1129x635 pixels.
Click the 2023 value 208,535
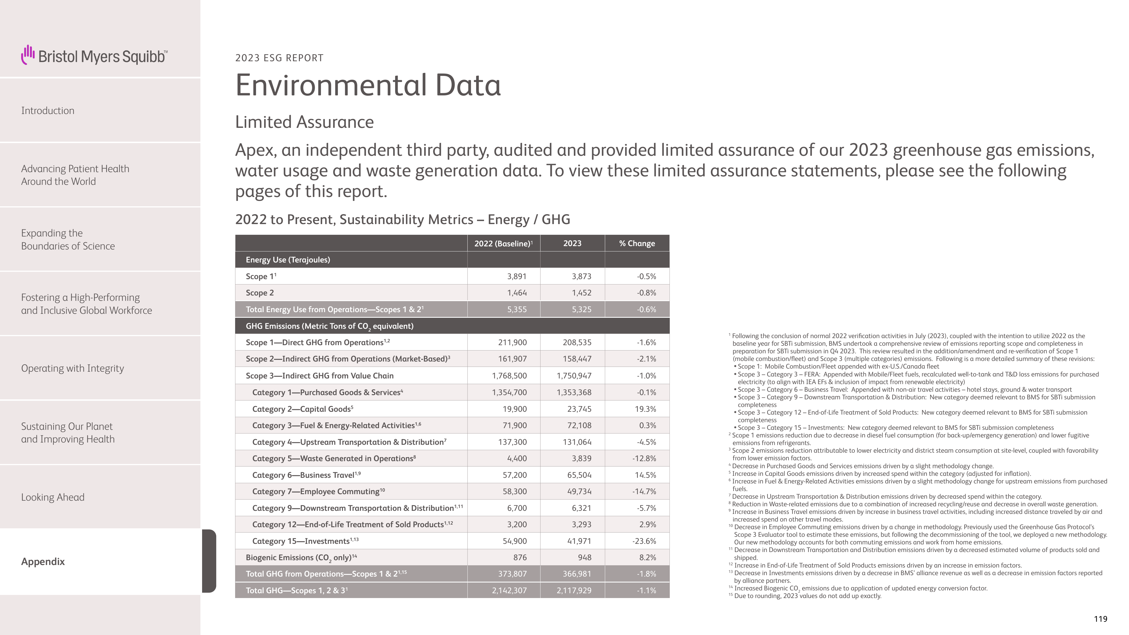[577, 342]
